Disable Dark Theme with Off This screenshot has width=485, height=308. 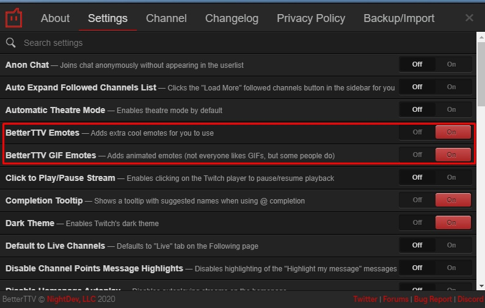[417, 222]
